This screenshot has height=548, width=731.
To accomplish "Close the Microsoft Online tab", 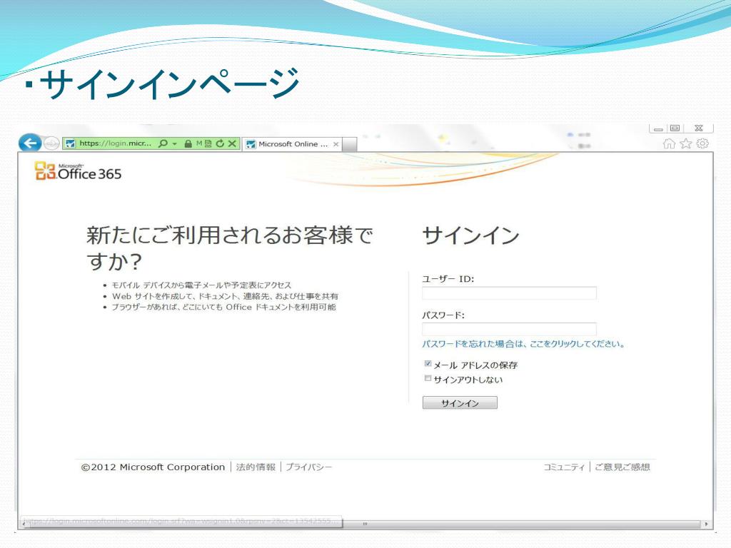I will point(336,144).
